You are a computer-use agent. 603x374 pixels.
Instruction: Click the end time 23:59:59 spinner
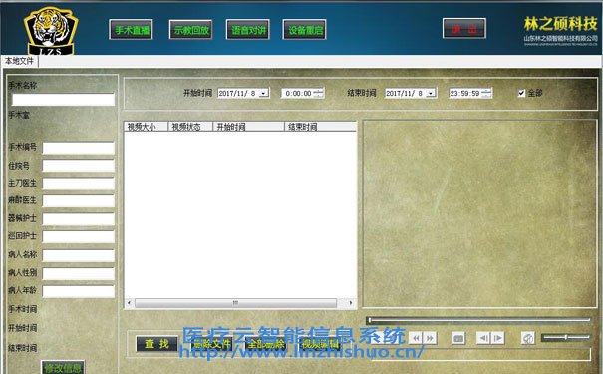[x=486, y=93]
